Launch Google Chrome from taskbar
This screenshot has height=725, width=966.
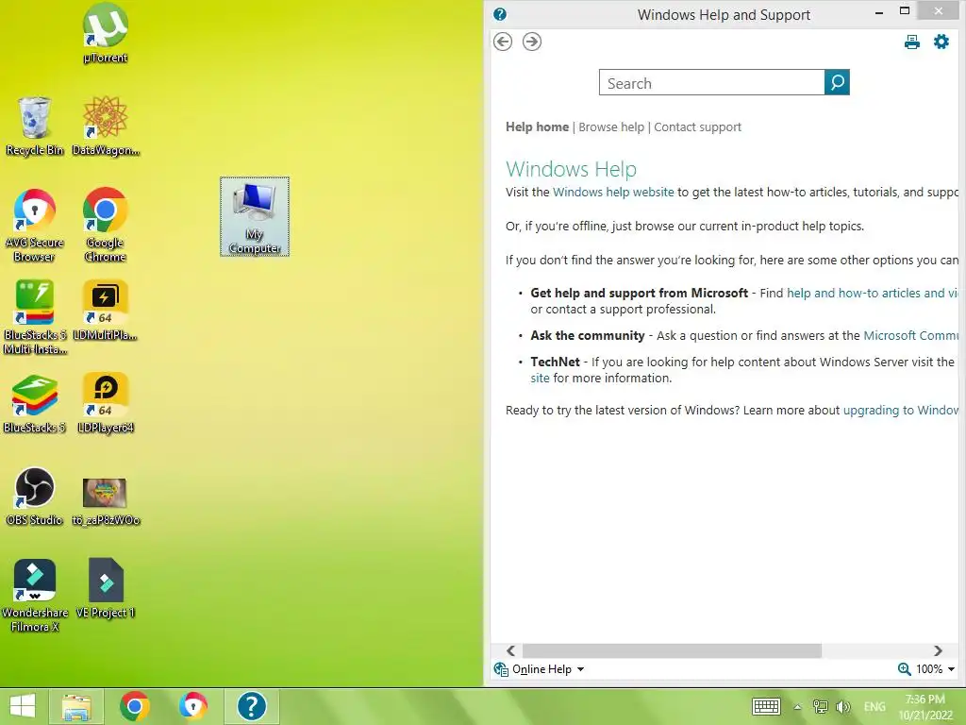click(x=135, y=706)
